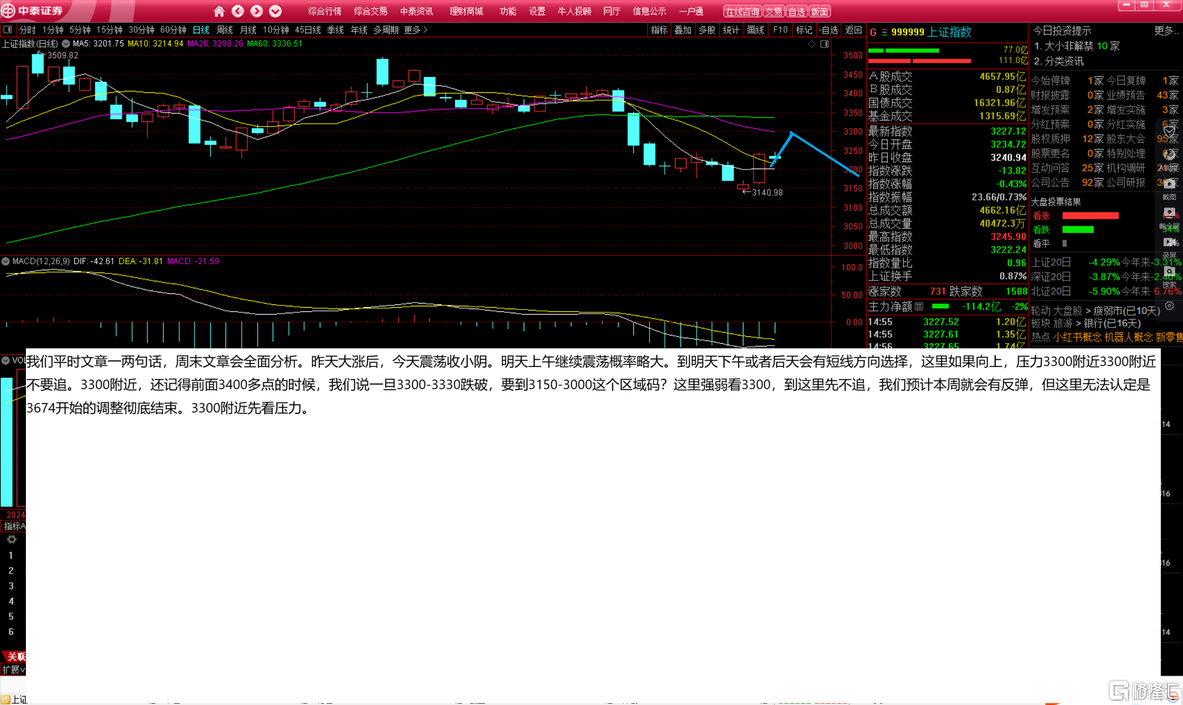Click the 交易 button
The width and height of the screenshot is (1183, 705).
point(774,12)
